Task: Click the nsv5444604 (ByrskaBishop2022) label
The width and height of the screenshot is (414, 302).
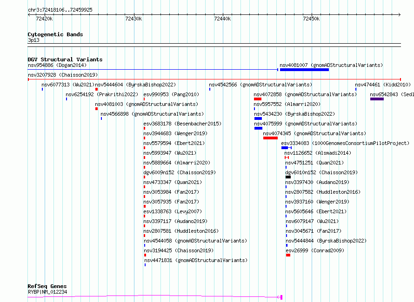Action: click(x=135, y=85)
